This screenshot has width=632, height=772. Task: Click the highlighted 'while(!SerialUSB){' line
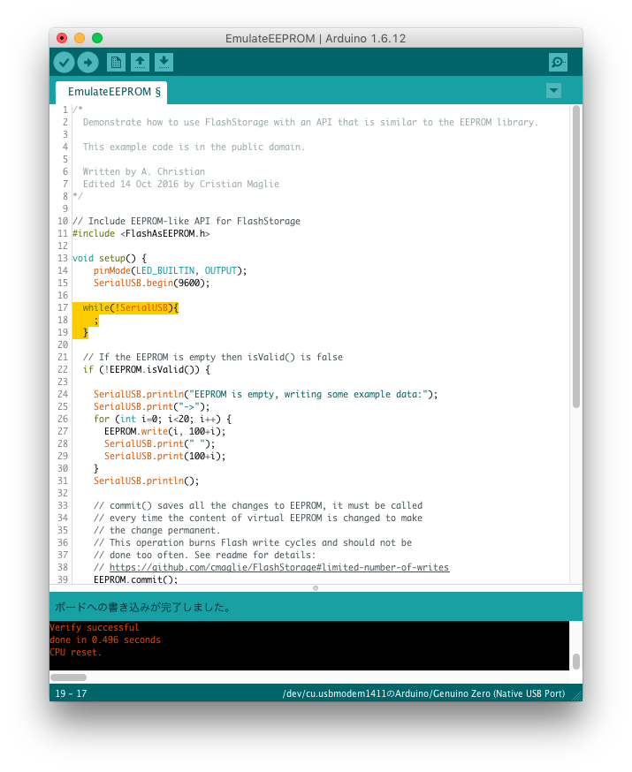[x=131, y=307]
